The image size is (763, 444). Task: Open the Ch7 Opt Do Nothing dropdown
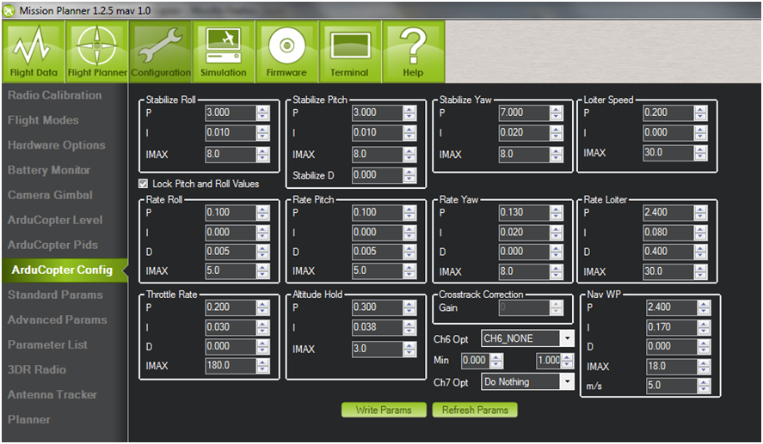527,382
